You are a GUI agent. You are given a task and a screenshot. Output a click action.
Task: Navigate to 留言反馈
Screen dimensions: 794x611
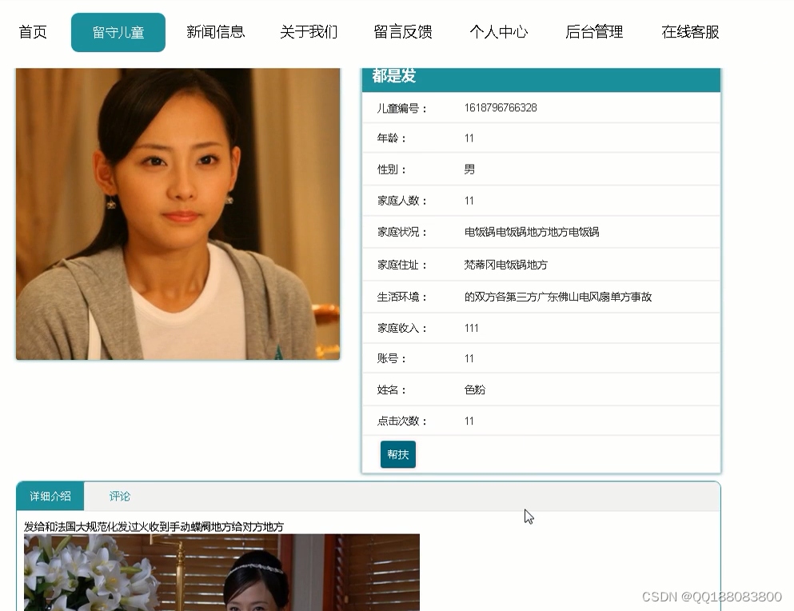coord(403,32)
